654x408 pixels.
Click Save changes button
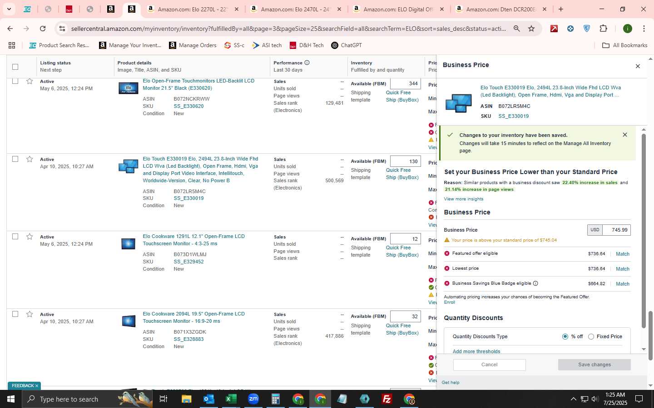click(x=594, y=364)
